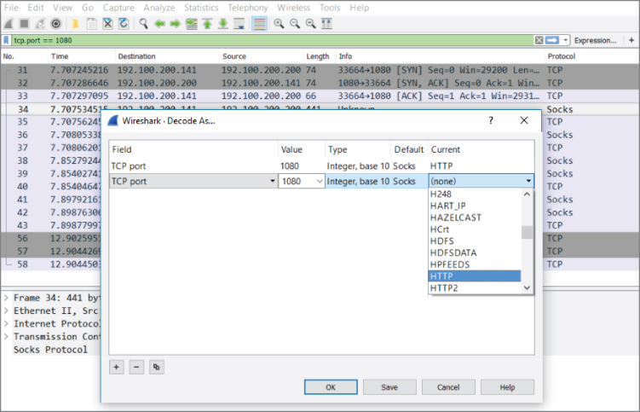Toggle auto scroll in live capture icon
The height and width of the screenshot is (412, 640).
pyautogui.click(x=239, y=24)
